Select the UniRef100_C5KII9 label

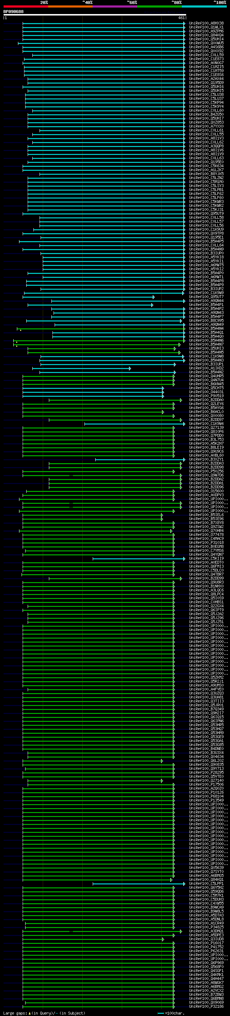tap(206, 559)
